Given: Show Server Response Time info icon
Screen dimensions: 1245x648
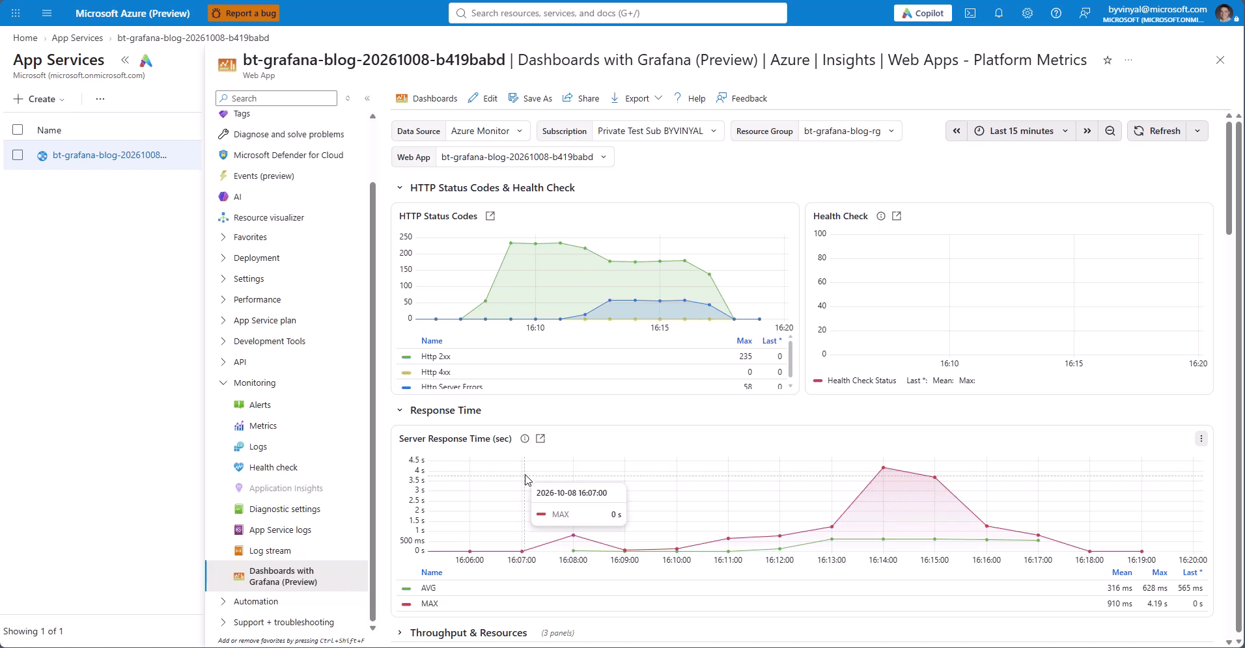Looking at the screenshot, I should (525, 439).
